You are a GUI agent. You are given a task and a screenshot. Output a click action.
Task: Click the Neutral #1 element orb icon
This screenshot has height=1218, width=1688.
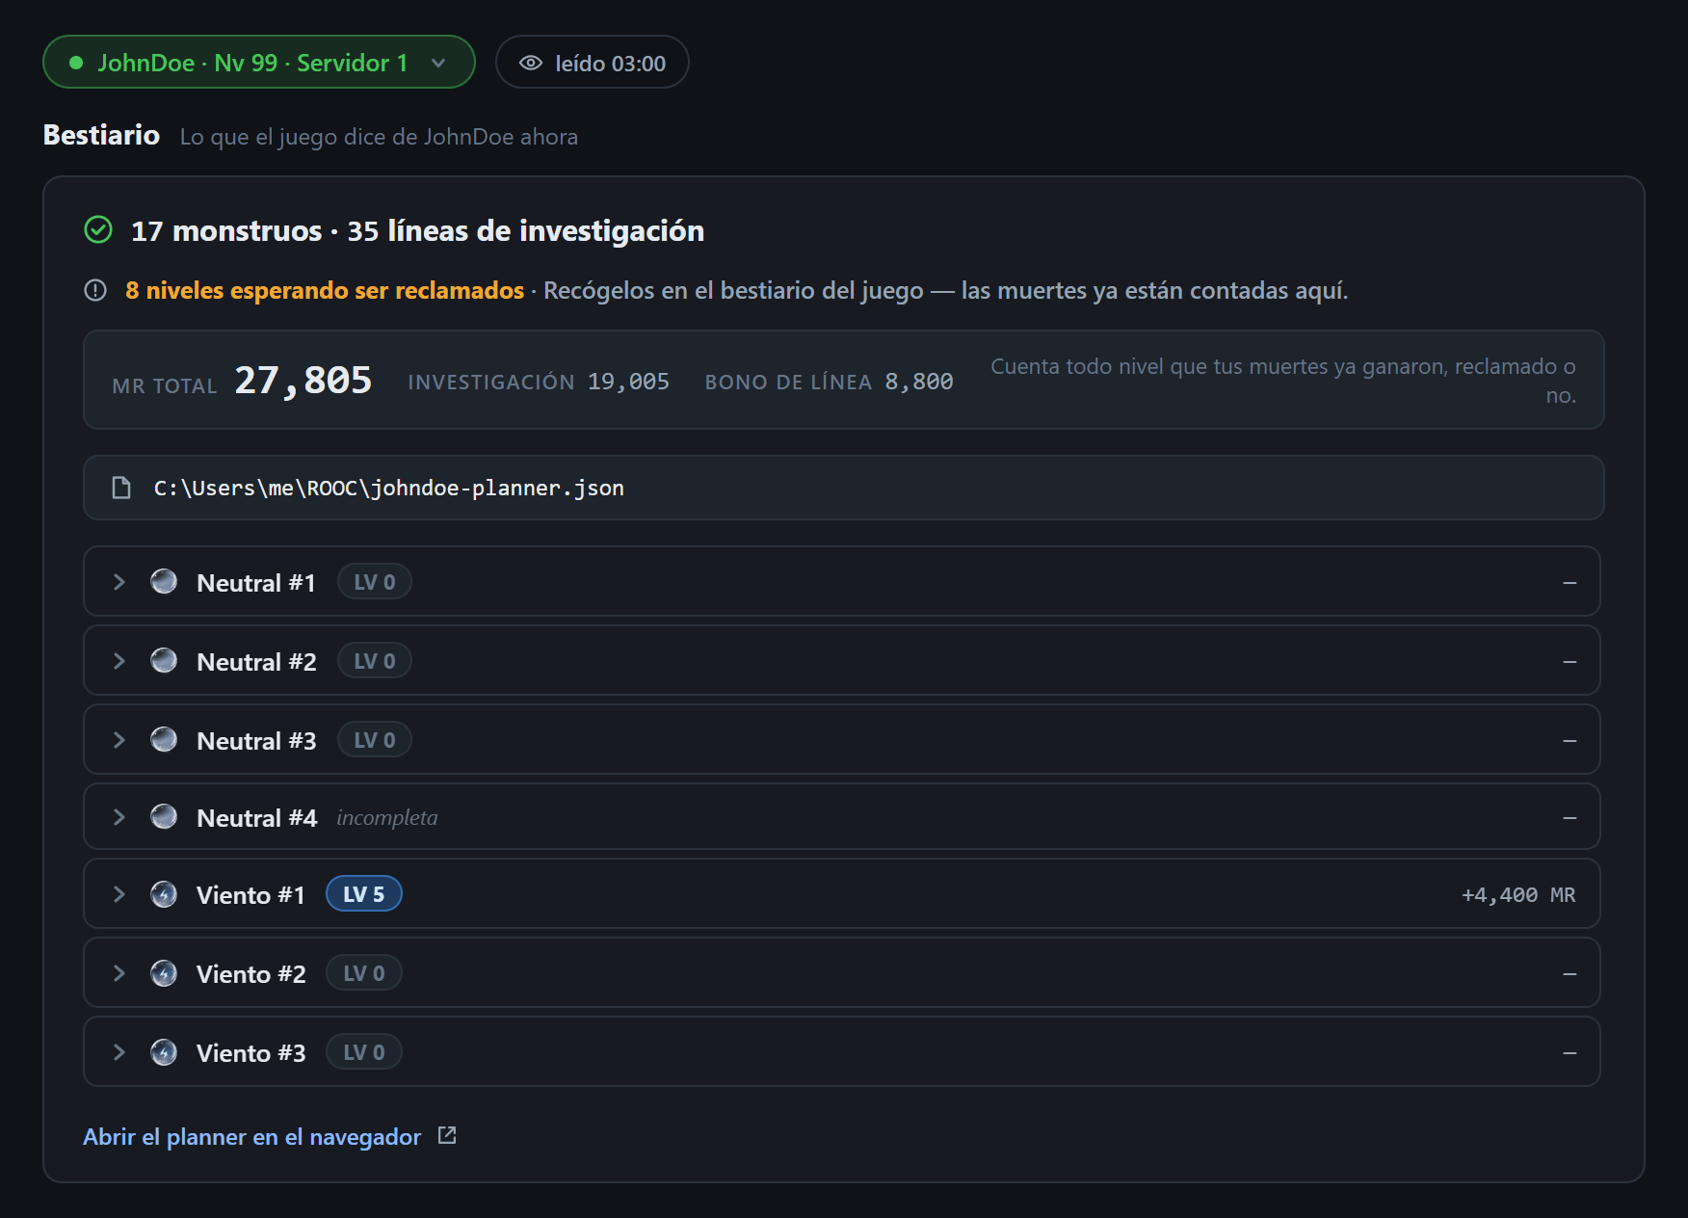[164, 581]
